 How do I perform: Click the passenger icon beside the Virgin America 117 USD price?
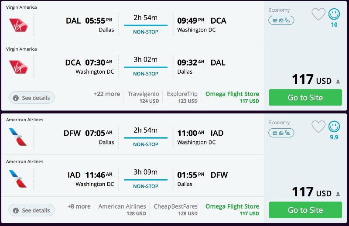338,81
